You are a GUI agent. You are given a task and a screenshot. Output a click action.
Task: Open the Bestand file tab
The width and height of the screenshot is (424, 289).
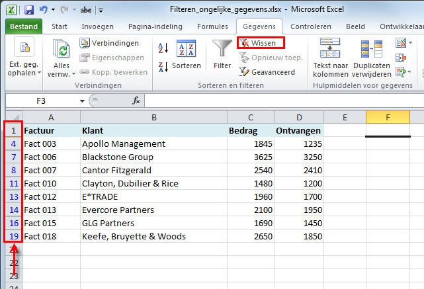(x=24, y=26)
